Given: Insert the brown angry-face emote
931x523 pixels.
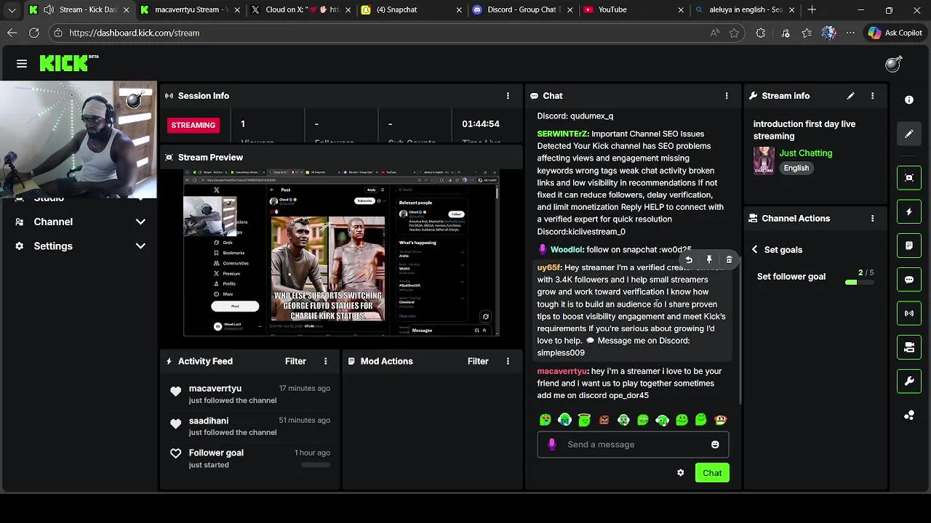Looking at the screenshot, I should [604, 420].
